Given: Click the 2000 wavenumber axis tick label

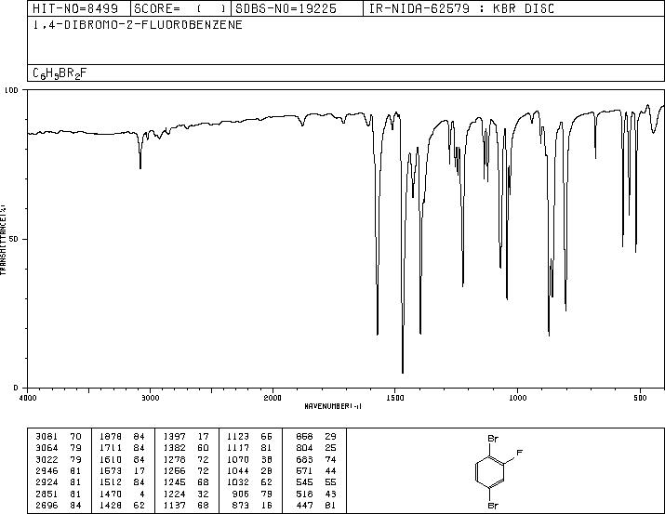Looking at the screenshot, I should click(273, 398).
